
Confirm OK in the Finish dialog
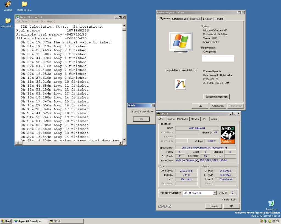pyautogui.click(x=141, y=119)
